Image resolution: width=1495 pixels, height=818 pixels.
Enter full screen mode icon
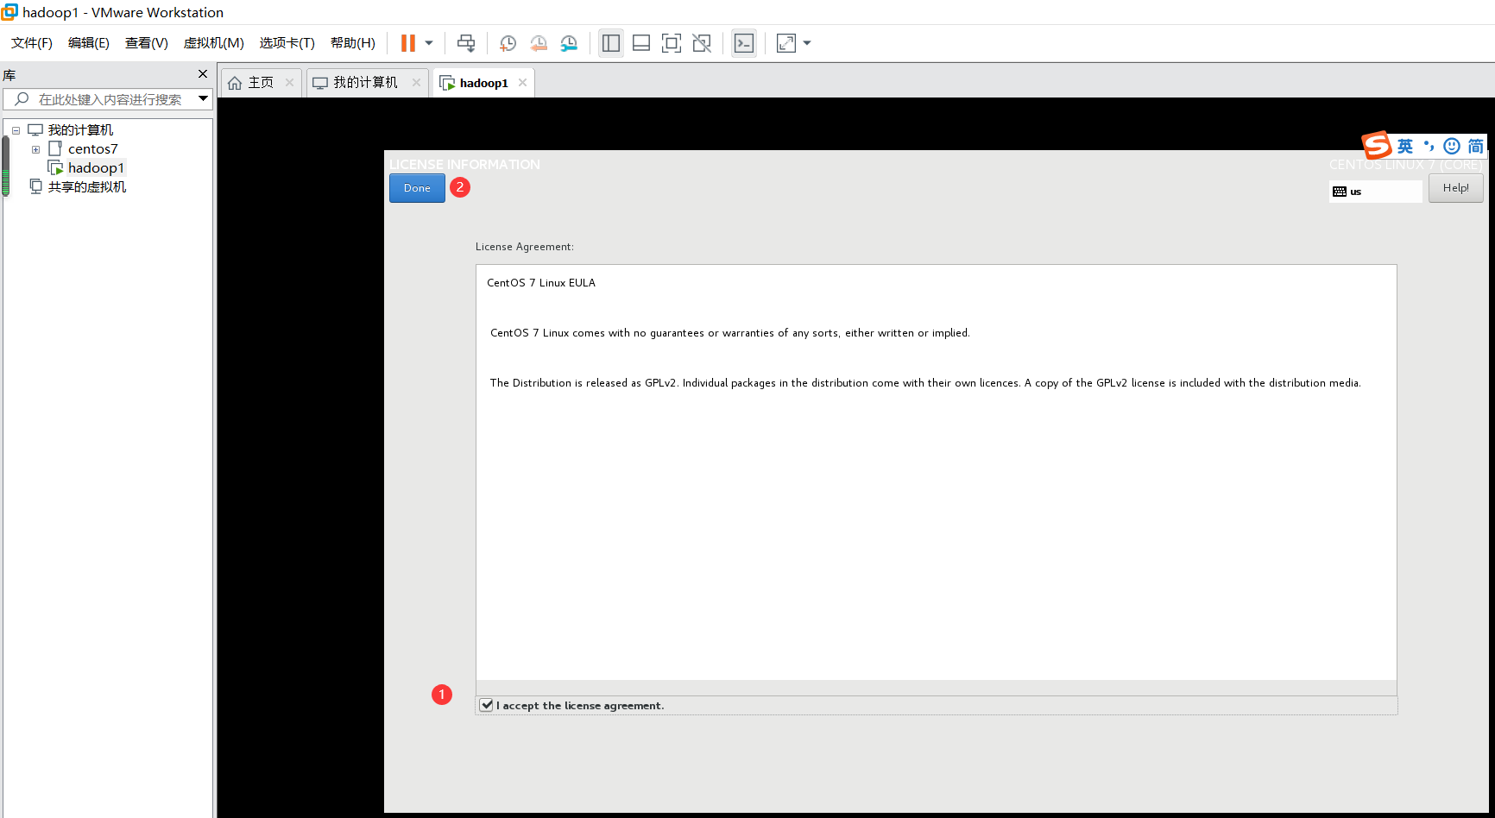click(672, 43)
